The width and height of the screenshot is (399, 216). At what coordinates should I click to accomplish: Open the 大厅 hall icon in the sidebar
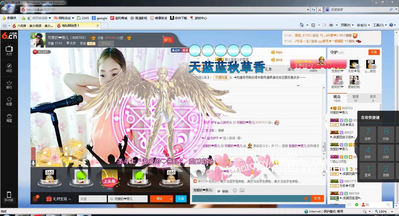tap(9, 50)
